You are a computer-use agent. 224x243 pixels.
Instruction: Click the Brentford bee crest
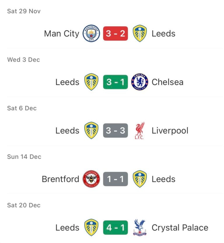[x=91, y=179]
